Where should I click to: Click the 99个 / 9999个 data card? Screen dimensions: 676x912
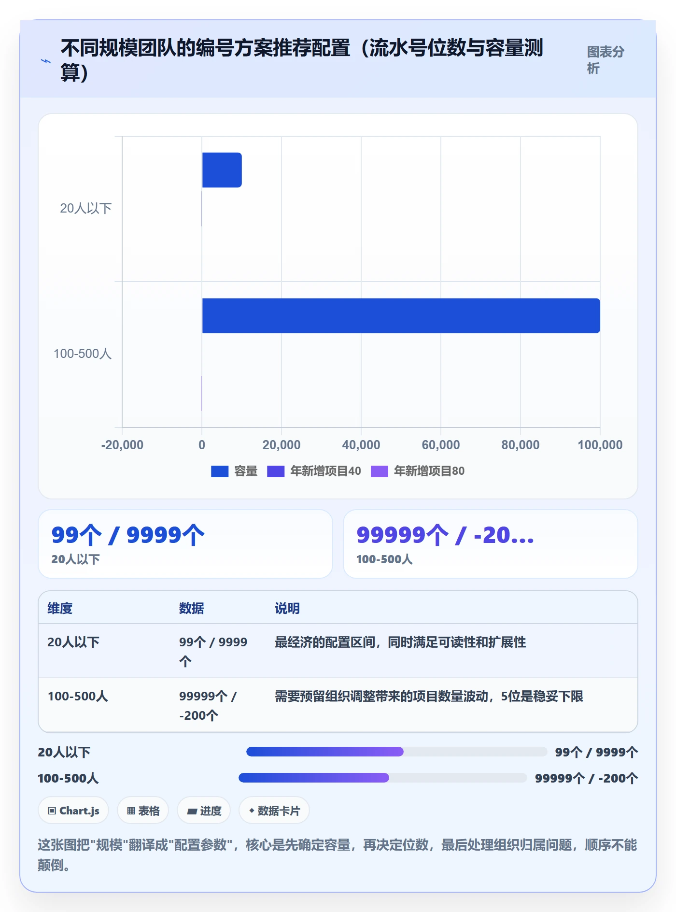coord(185,544)
